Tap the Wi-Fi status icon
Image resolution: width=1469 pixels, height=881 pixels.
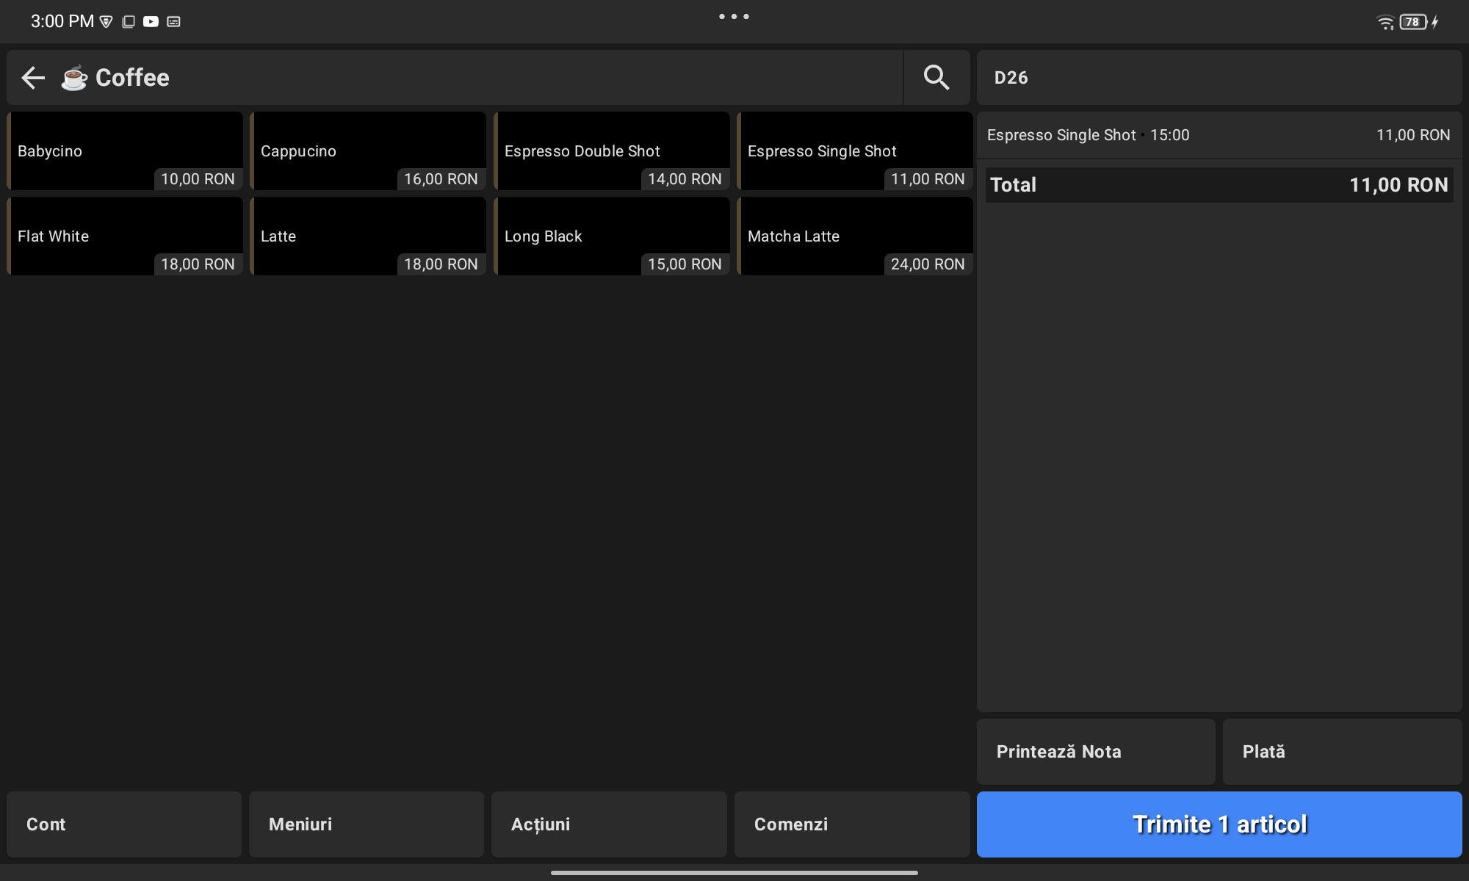click(1385, 22)
